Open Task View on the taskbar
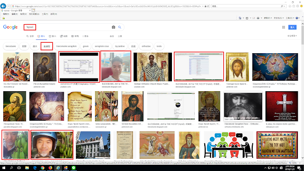The image size is (304, 171). pyautogui.click(x=19, y=168)
